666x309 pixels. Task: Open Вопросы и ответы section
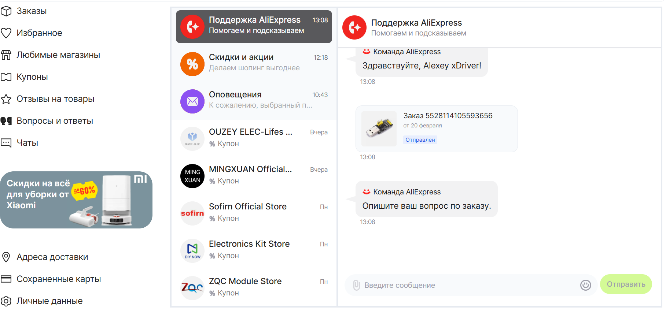[x=55, y=121]
